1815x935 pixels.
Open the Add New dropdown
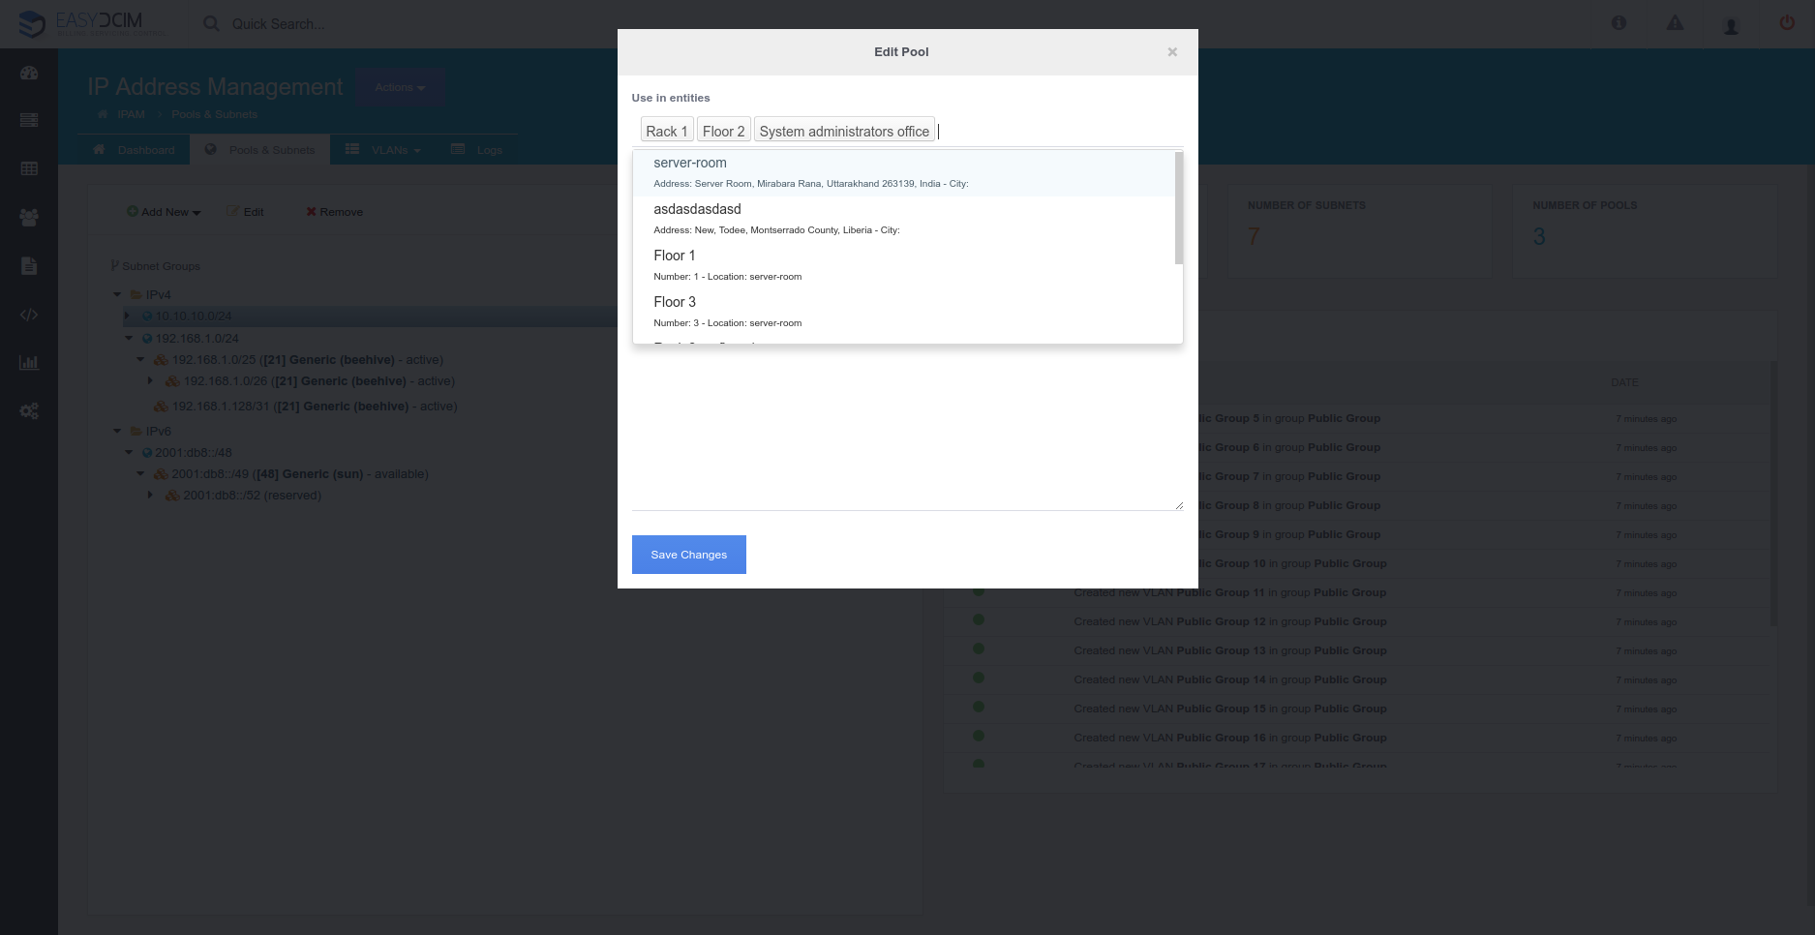(x=164, y=212)
